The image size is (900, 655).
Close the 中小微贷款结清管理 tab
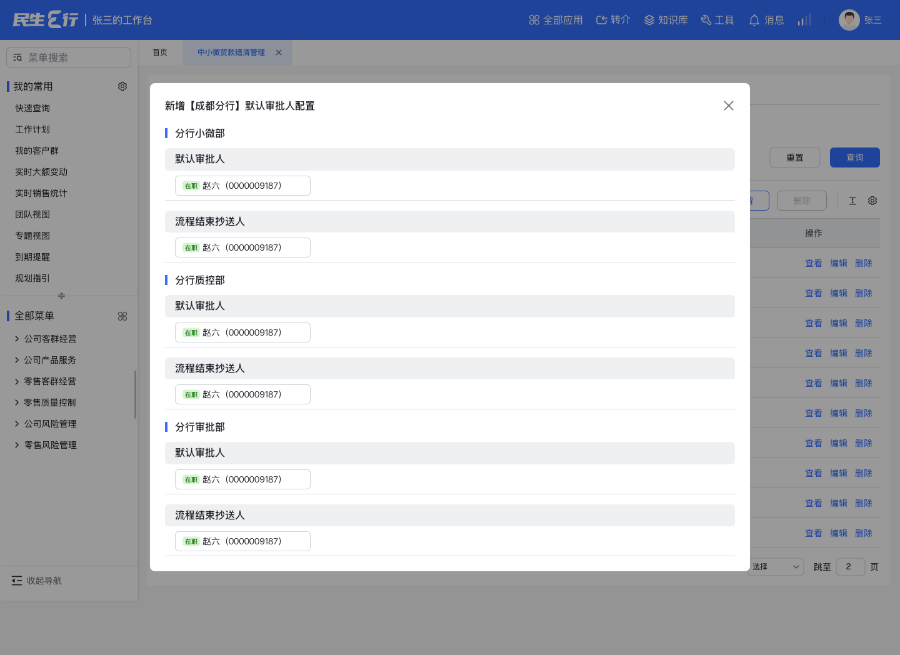click(x=279, y=52)
